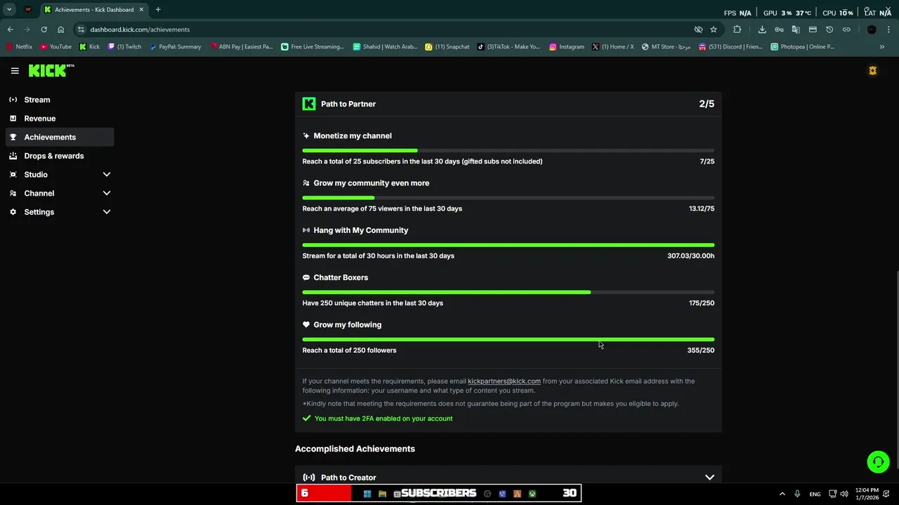Open the browser extensions puzzle icon
This screenshot has width=899, height=505.
[737, 29]
